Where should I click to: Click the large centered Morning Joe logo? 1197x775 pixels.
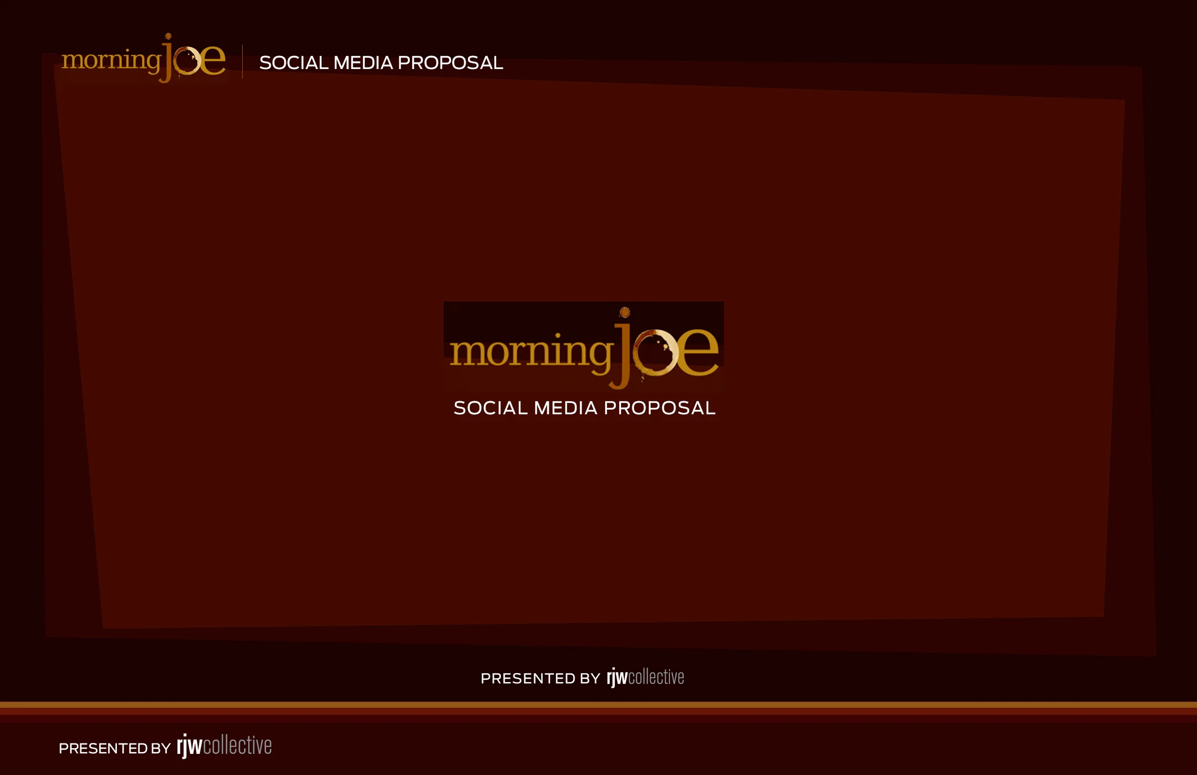[583, 347]
